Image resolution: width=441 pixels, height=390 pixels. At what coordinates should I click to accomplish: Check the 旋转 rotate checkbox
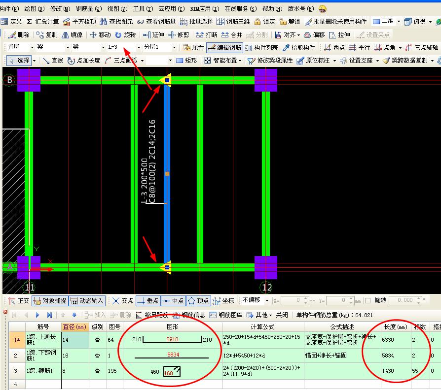point(367,301)
